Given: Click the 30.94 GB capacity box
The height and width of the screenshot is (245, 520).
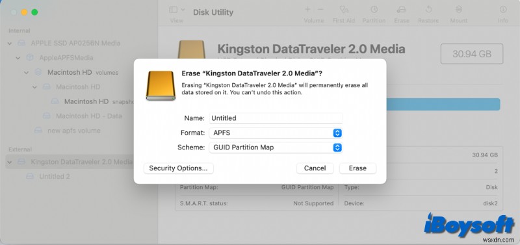Looking at the screenshot, I should coord(472,54).
